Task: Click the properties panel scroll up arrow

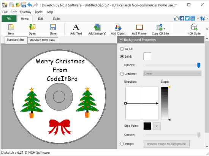Action: (x=207, y=39)
